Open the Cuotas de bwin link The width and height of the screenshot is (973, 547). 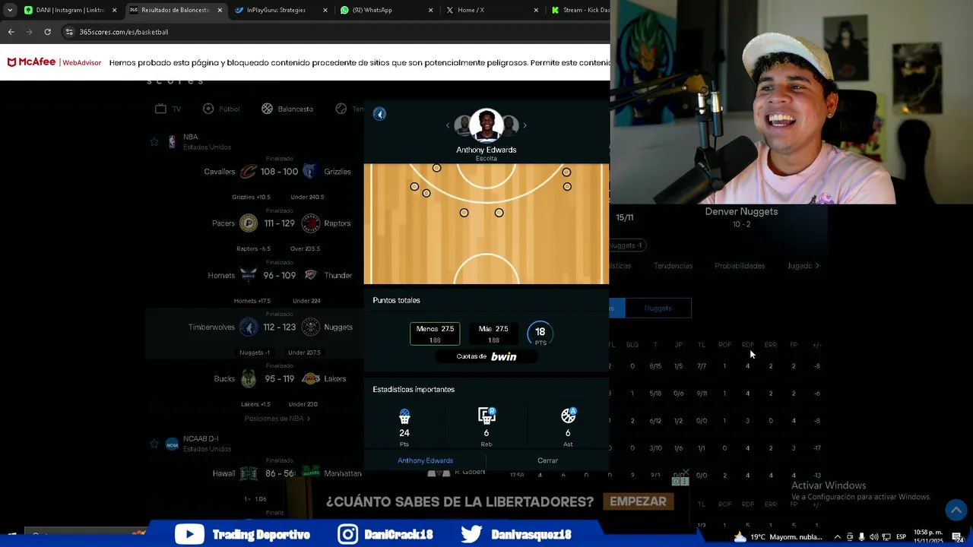click(x=486, y=356)
